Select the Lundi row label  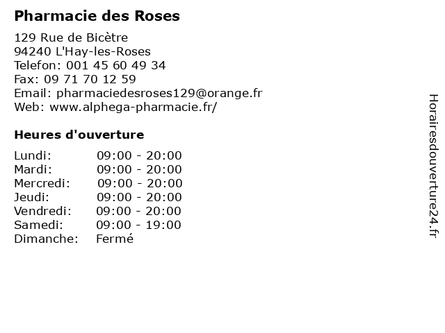point(33,155)
